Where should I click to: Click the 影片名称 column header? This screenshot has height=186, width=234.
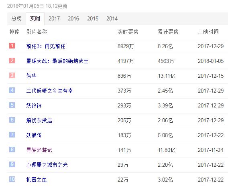tap(37, 32)
